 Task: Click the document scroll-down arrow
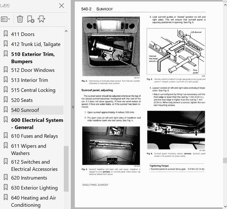[225, 206]
